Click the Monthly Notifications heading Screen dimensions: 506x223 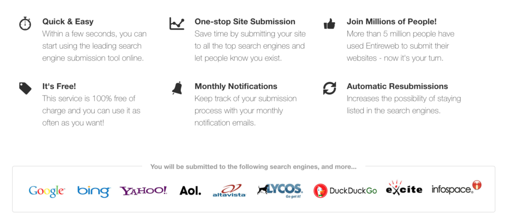point(236,86)
